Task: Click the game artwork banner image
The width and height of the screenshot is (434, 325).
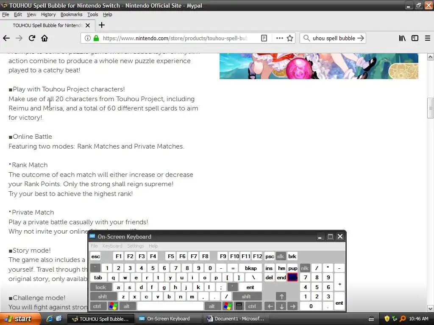Action: point(319,66)
